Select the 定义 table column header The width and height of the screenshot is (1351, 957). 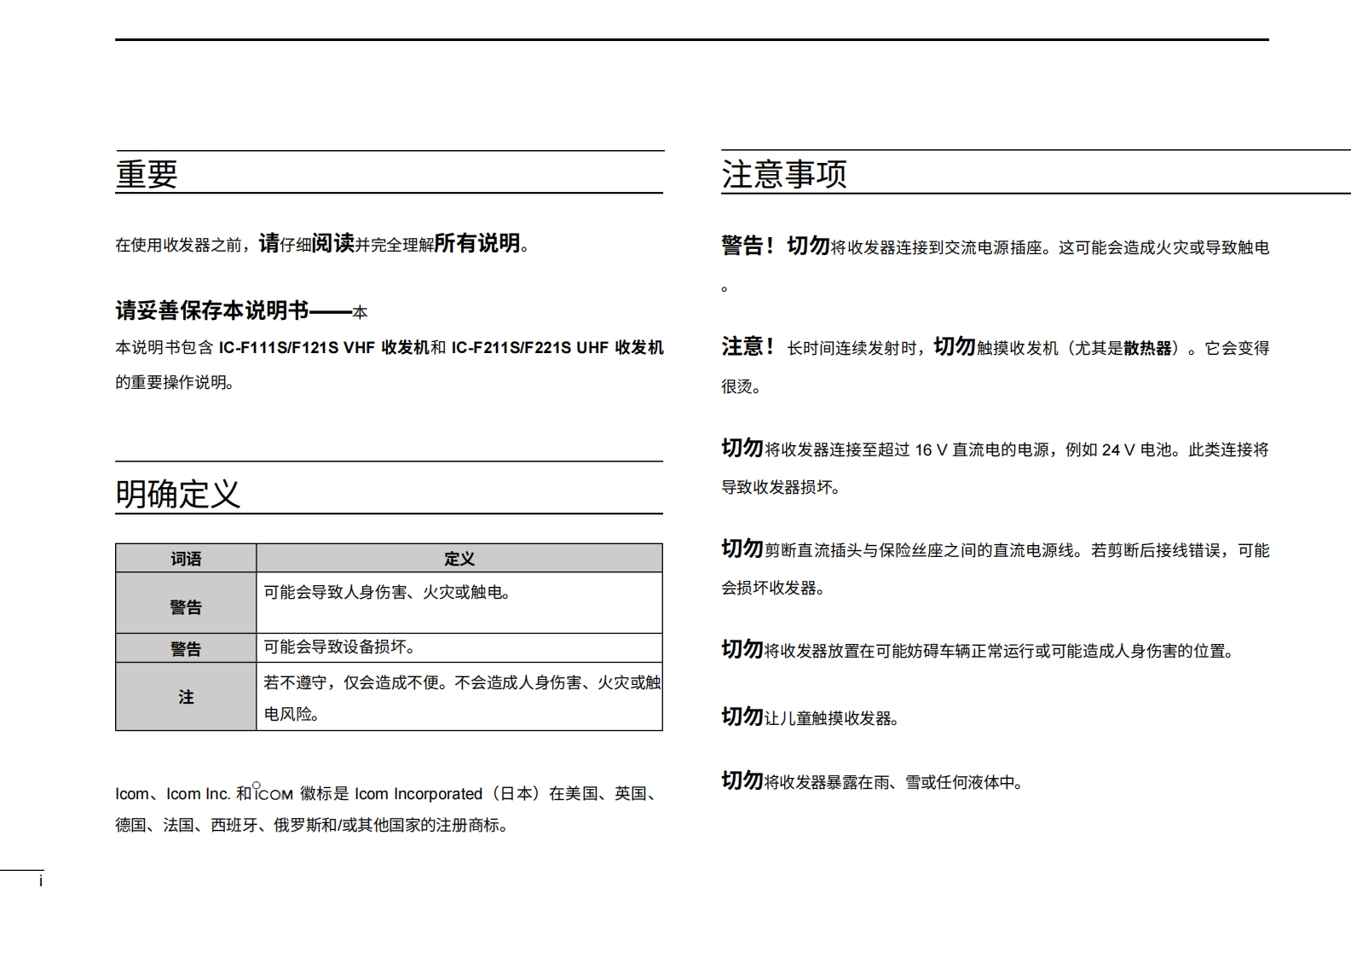click(459, 559)
